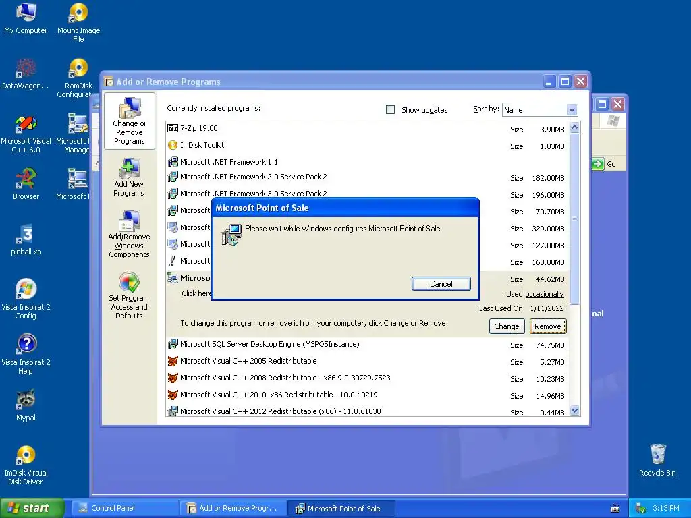Click SQL Server Desktop Engine entry icon
The image size is (691, 518).
coord(173,344)
